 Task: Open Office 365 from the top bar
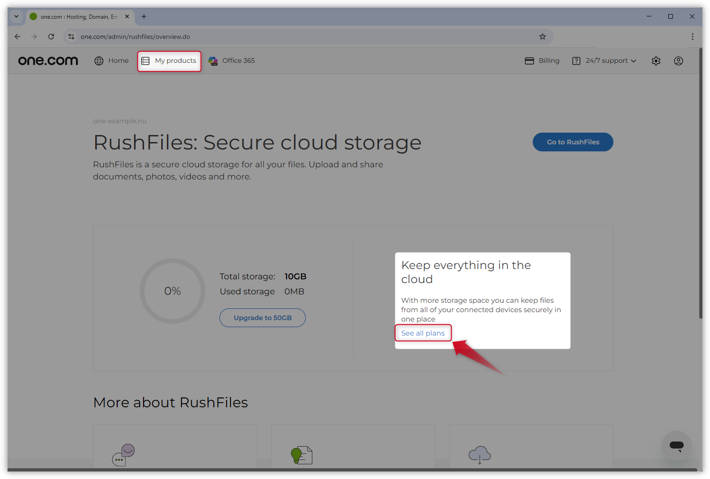click(x=213, y=60)
